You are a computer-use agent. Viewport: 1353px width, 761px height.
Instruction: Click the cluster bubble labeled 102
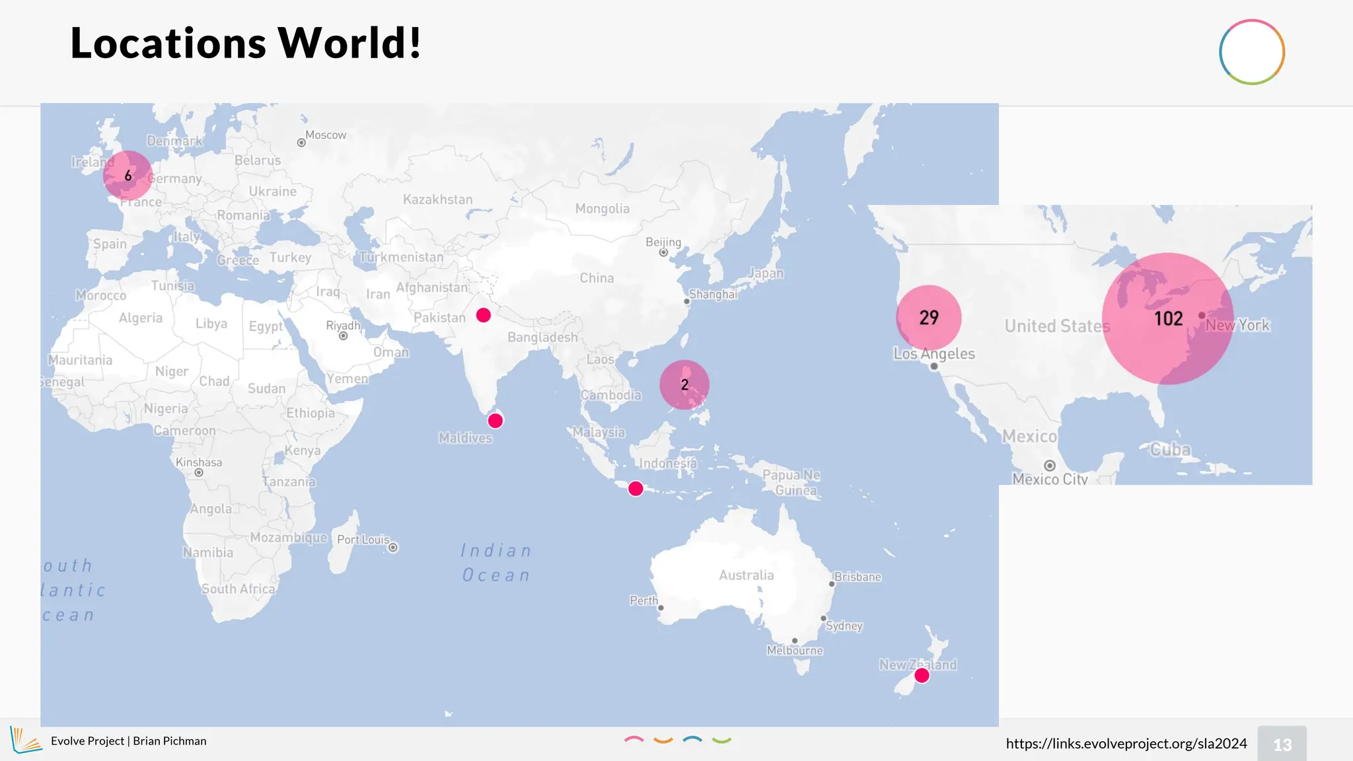1168,318
